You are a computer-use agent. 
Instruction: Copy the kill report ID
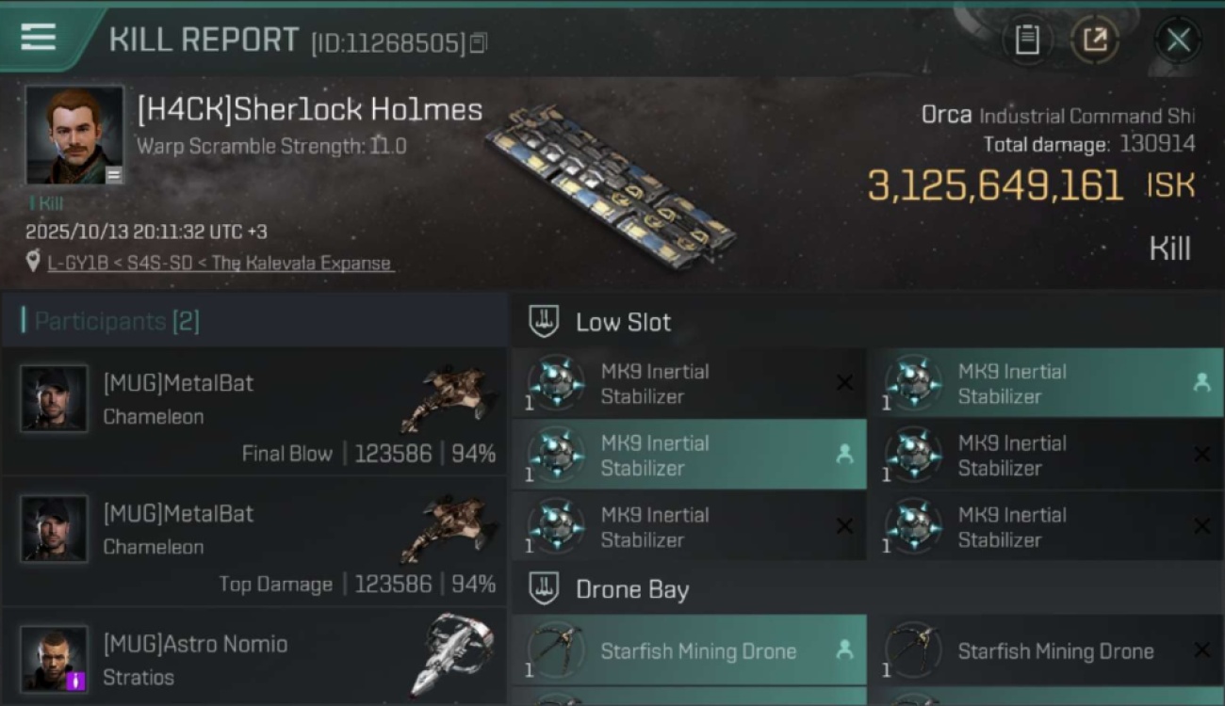tap(479, 43)
